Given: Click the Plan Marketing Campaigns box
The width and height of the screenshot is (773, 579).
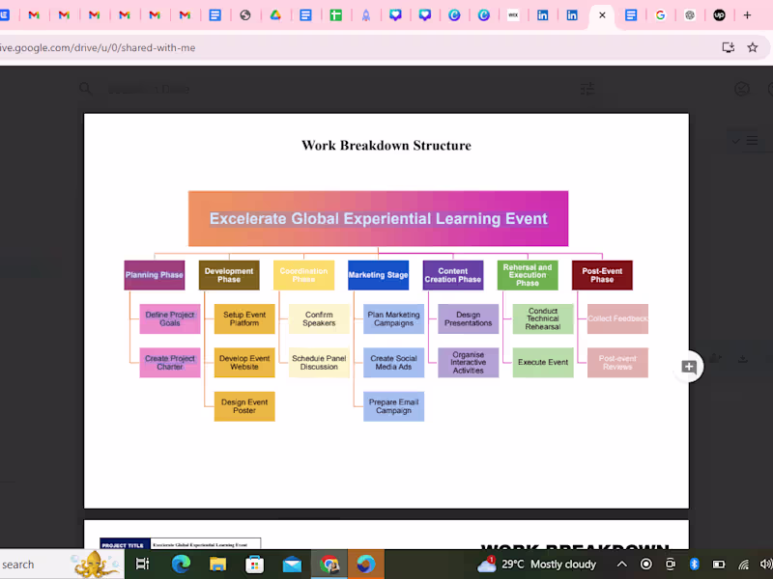Looking at the screenshot, I should tap(393, 318).
